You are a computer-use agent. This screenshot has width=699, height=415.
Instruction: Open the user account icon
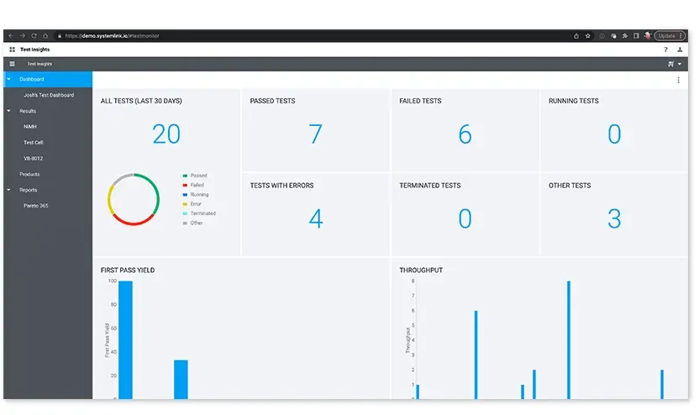(x=680, y=50)
